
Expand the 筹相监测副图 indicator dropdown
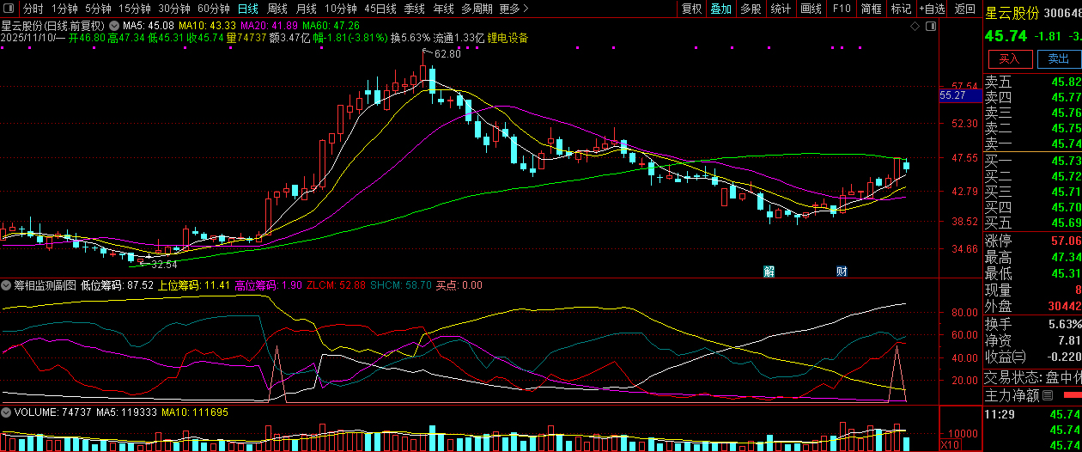click(6, 285)
